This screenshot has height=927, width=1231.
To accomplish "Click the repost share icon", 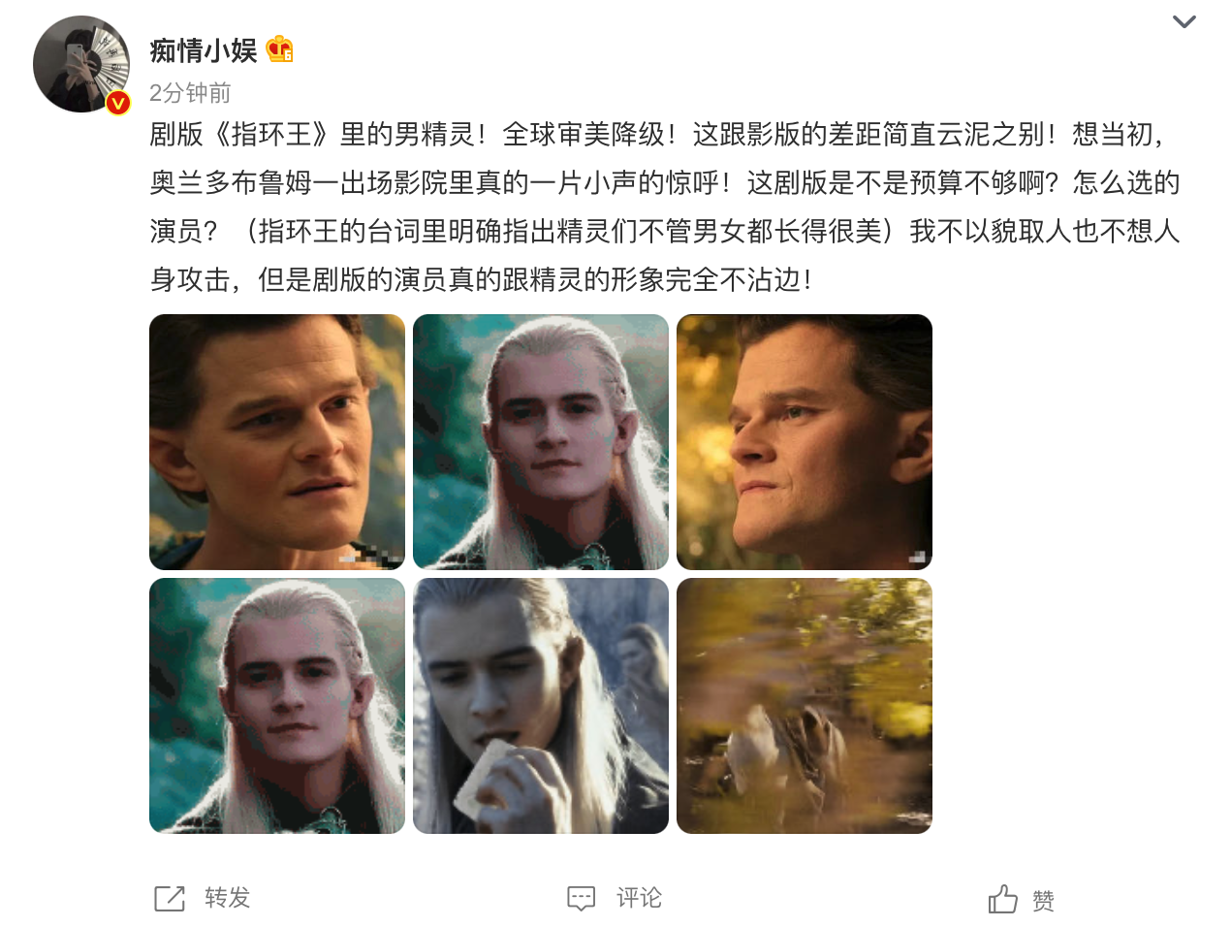I will pos(170,899).
